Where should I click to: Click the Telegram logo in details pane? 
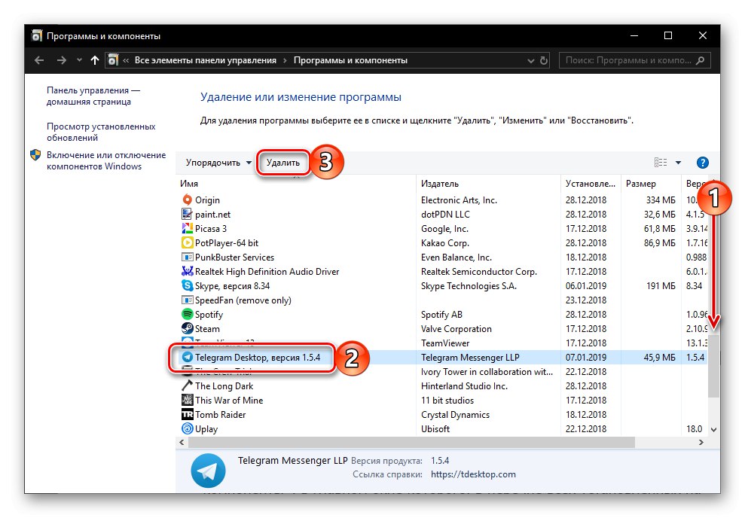(208, 471)
